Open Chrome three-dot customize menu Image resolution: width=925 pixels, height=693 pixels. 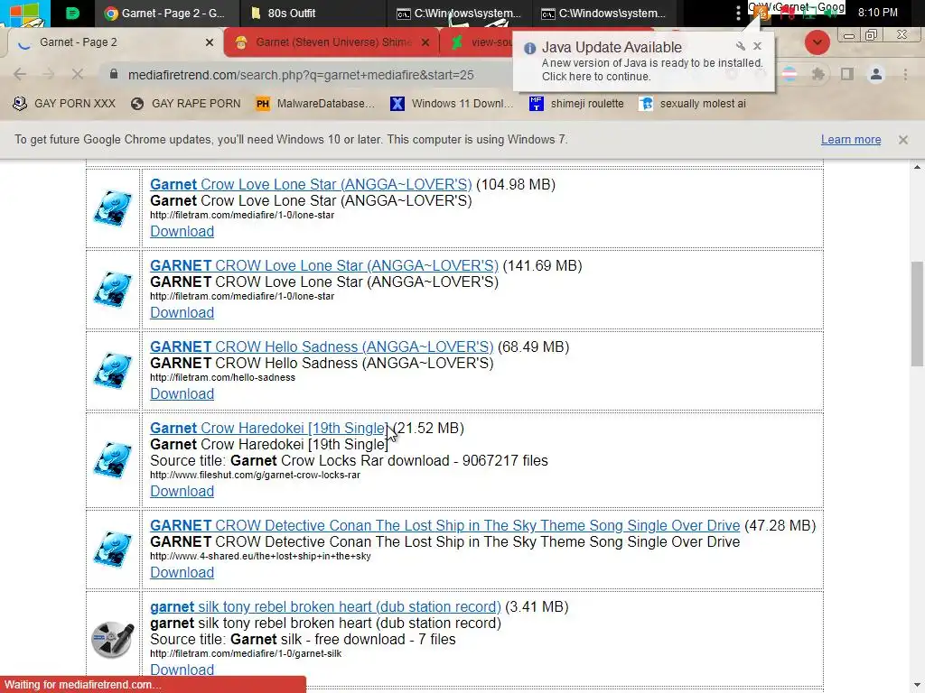(x=905, y=74)
